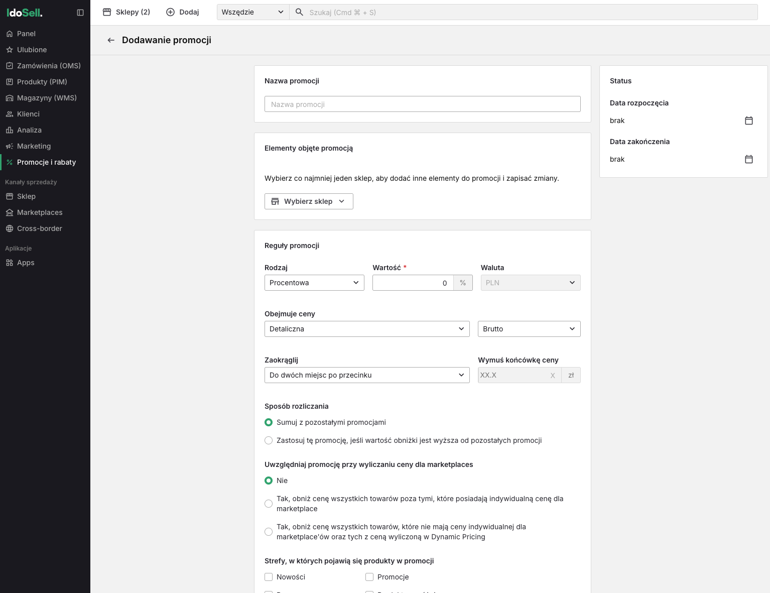Collapse the sidebar with the panel icon
This screenshot has width=770, height=593.
coord(80,13)
